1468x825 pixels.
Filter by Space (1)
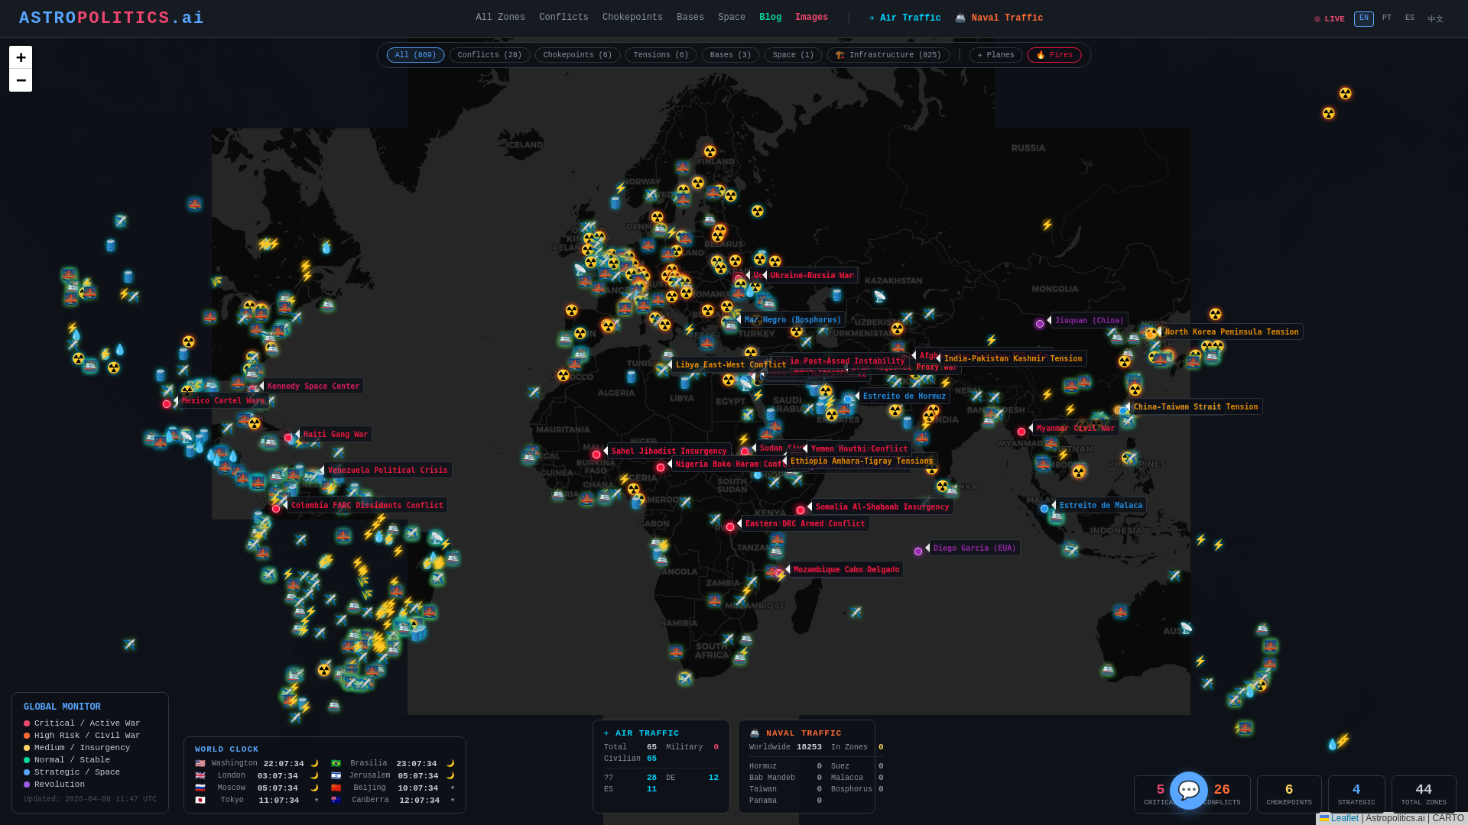point(793,55)
